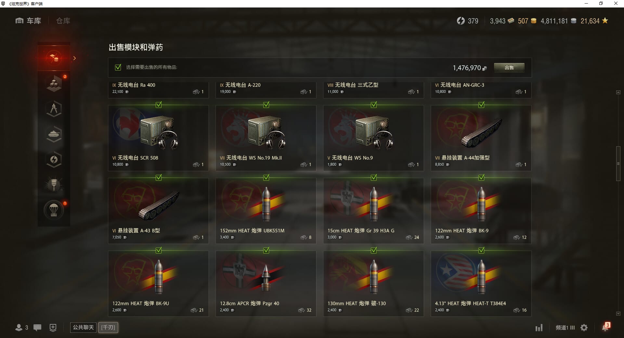Image resolution: width=624 pixels, height=338 pixels.
Task: Click the 出售 sell button
Action: (x=509, y=68)
